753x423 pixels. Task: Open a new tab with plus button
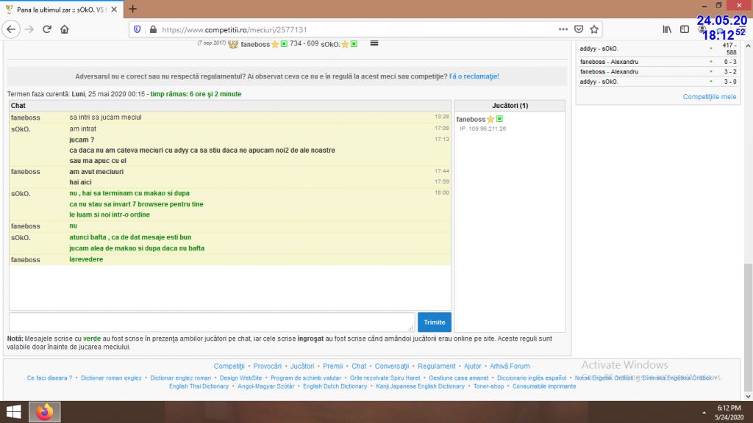[132, 9]
